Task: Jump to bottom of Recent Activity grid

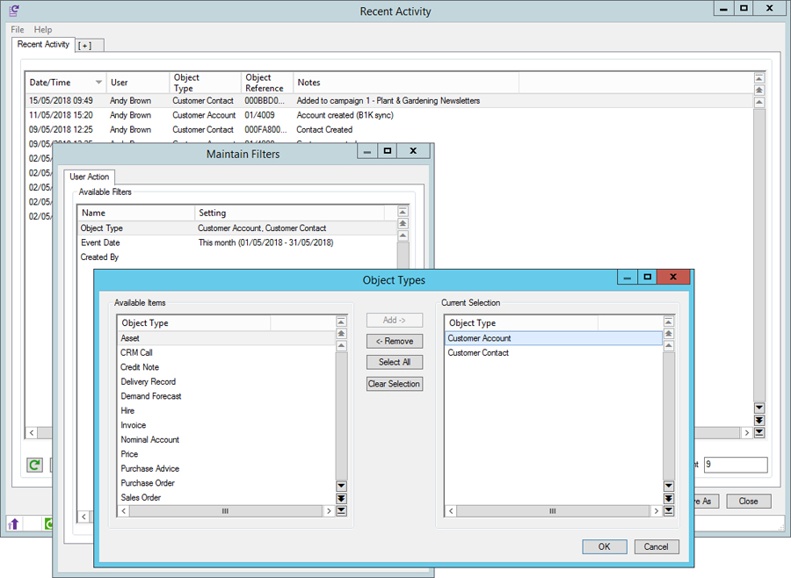Action: tap(759, 432)
